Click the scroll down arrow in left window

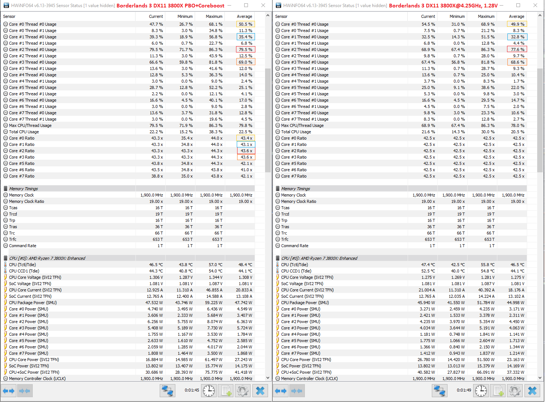[x=268, y=378]
